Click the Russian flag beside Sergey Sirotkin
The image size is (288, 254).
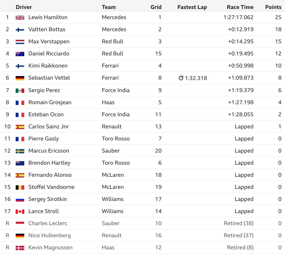20,199
